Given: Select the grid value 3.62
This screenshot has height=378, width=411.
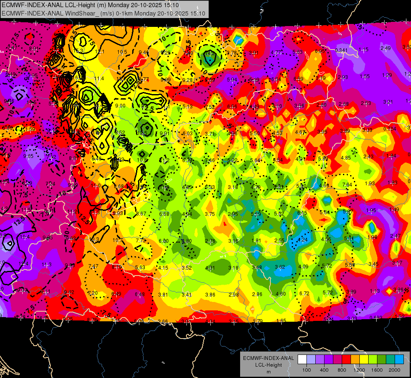Looking at the screenshot, I should tap(280, 267).
